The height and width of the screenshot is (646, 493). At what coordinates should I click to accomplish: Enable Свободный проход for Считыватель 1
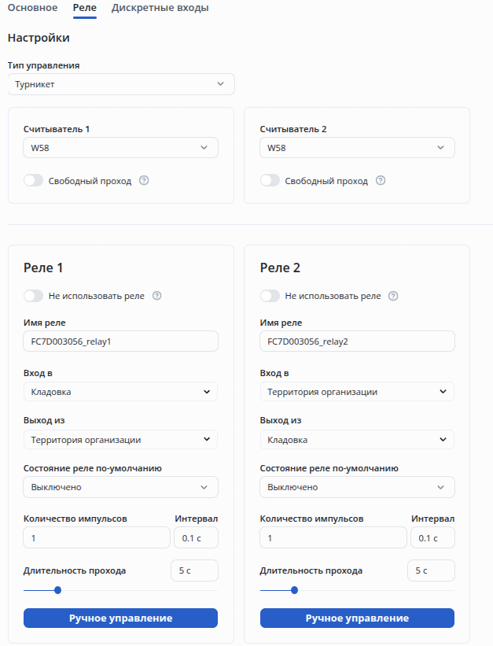[x=34, y=180]
